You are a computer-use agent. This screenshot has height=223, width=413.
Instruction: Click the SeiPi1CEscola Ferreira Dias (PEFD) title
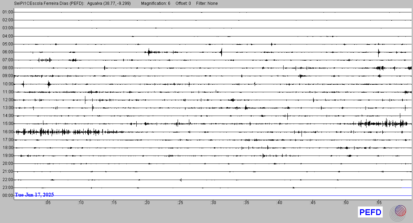pyautogui.click(x=49, y=3)
